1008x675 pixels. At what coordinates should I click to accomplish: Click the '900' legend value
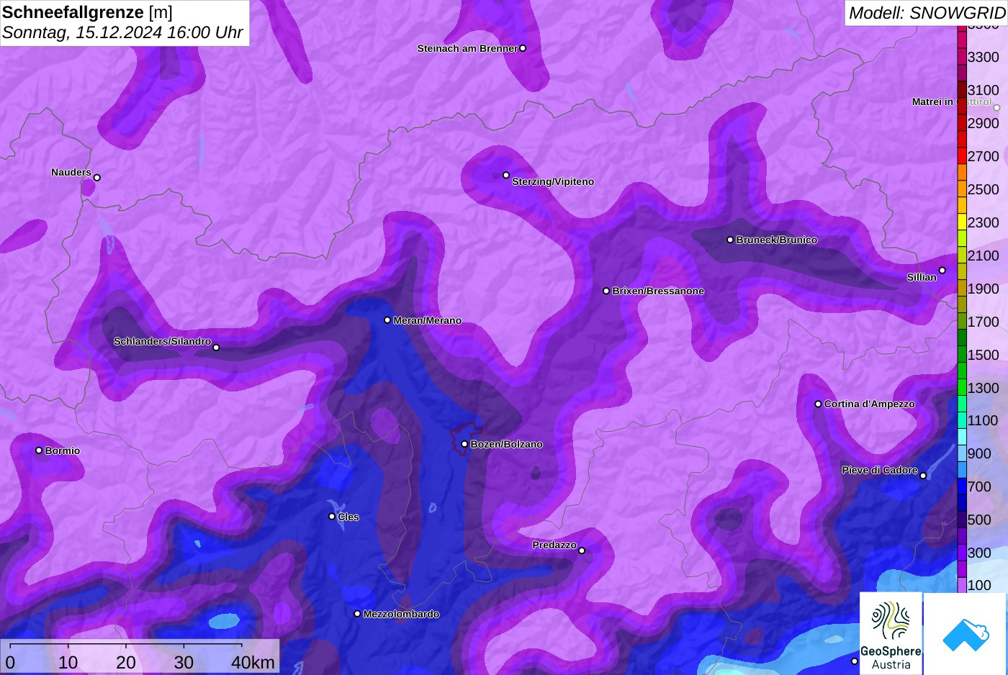(x=979, y=453)
